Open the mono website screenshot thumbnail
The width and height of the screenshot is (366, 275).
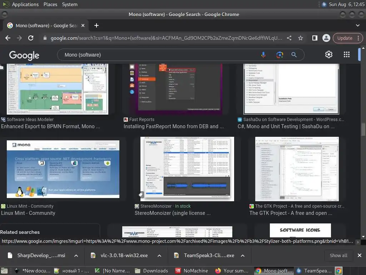[63, 169]
